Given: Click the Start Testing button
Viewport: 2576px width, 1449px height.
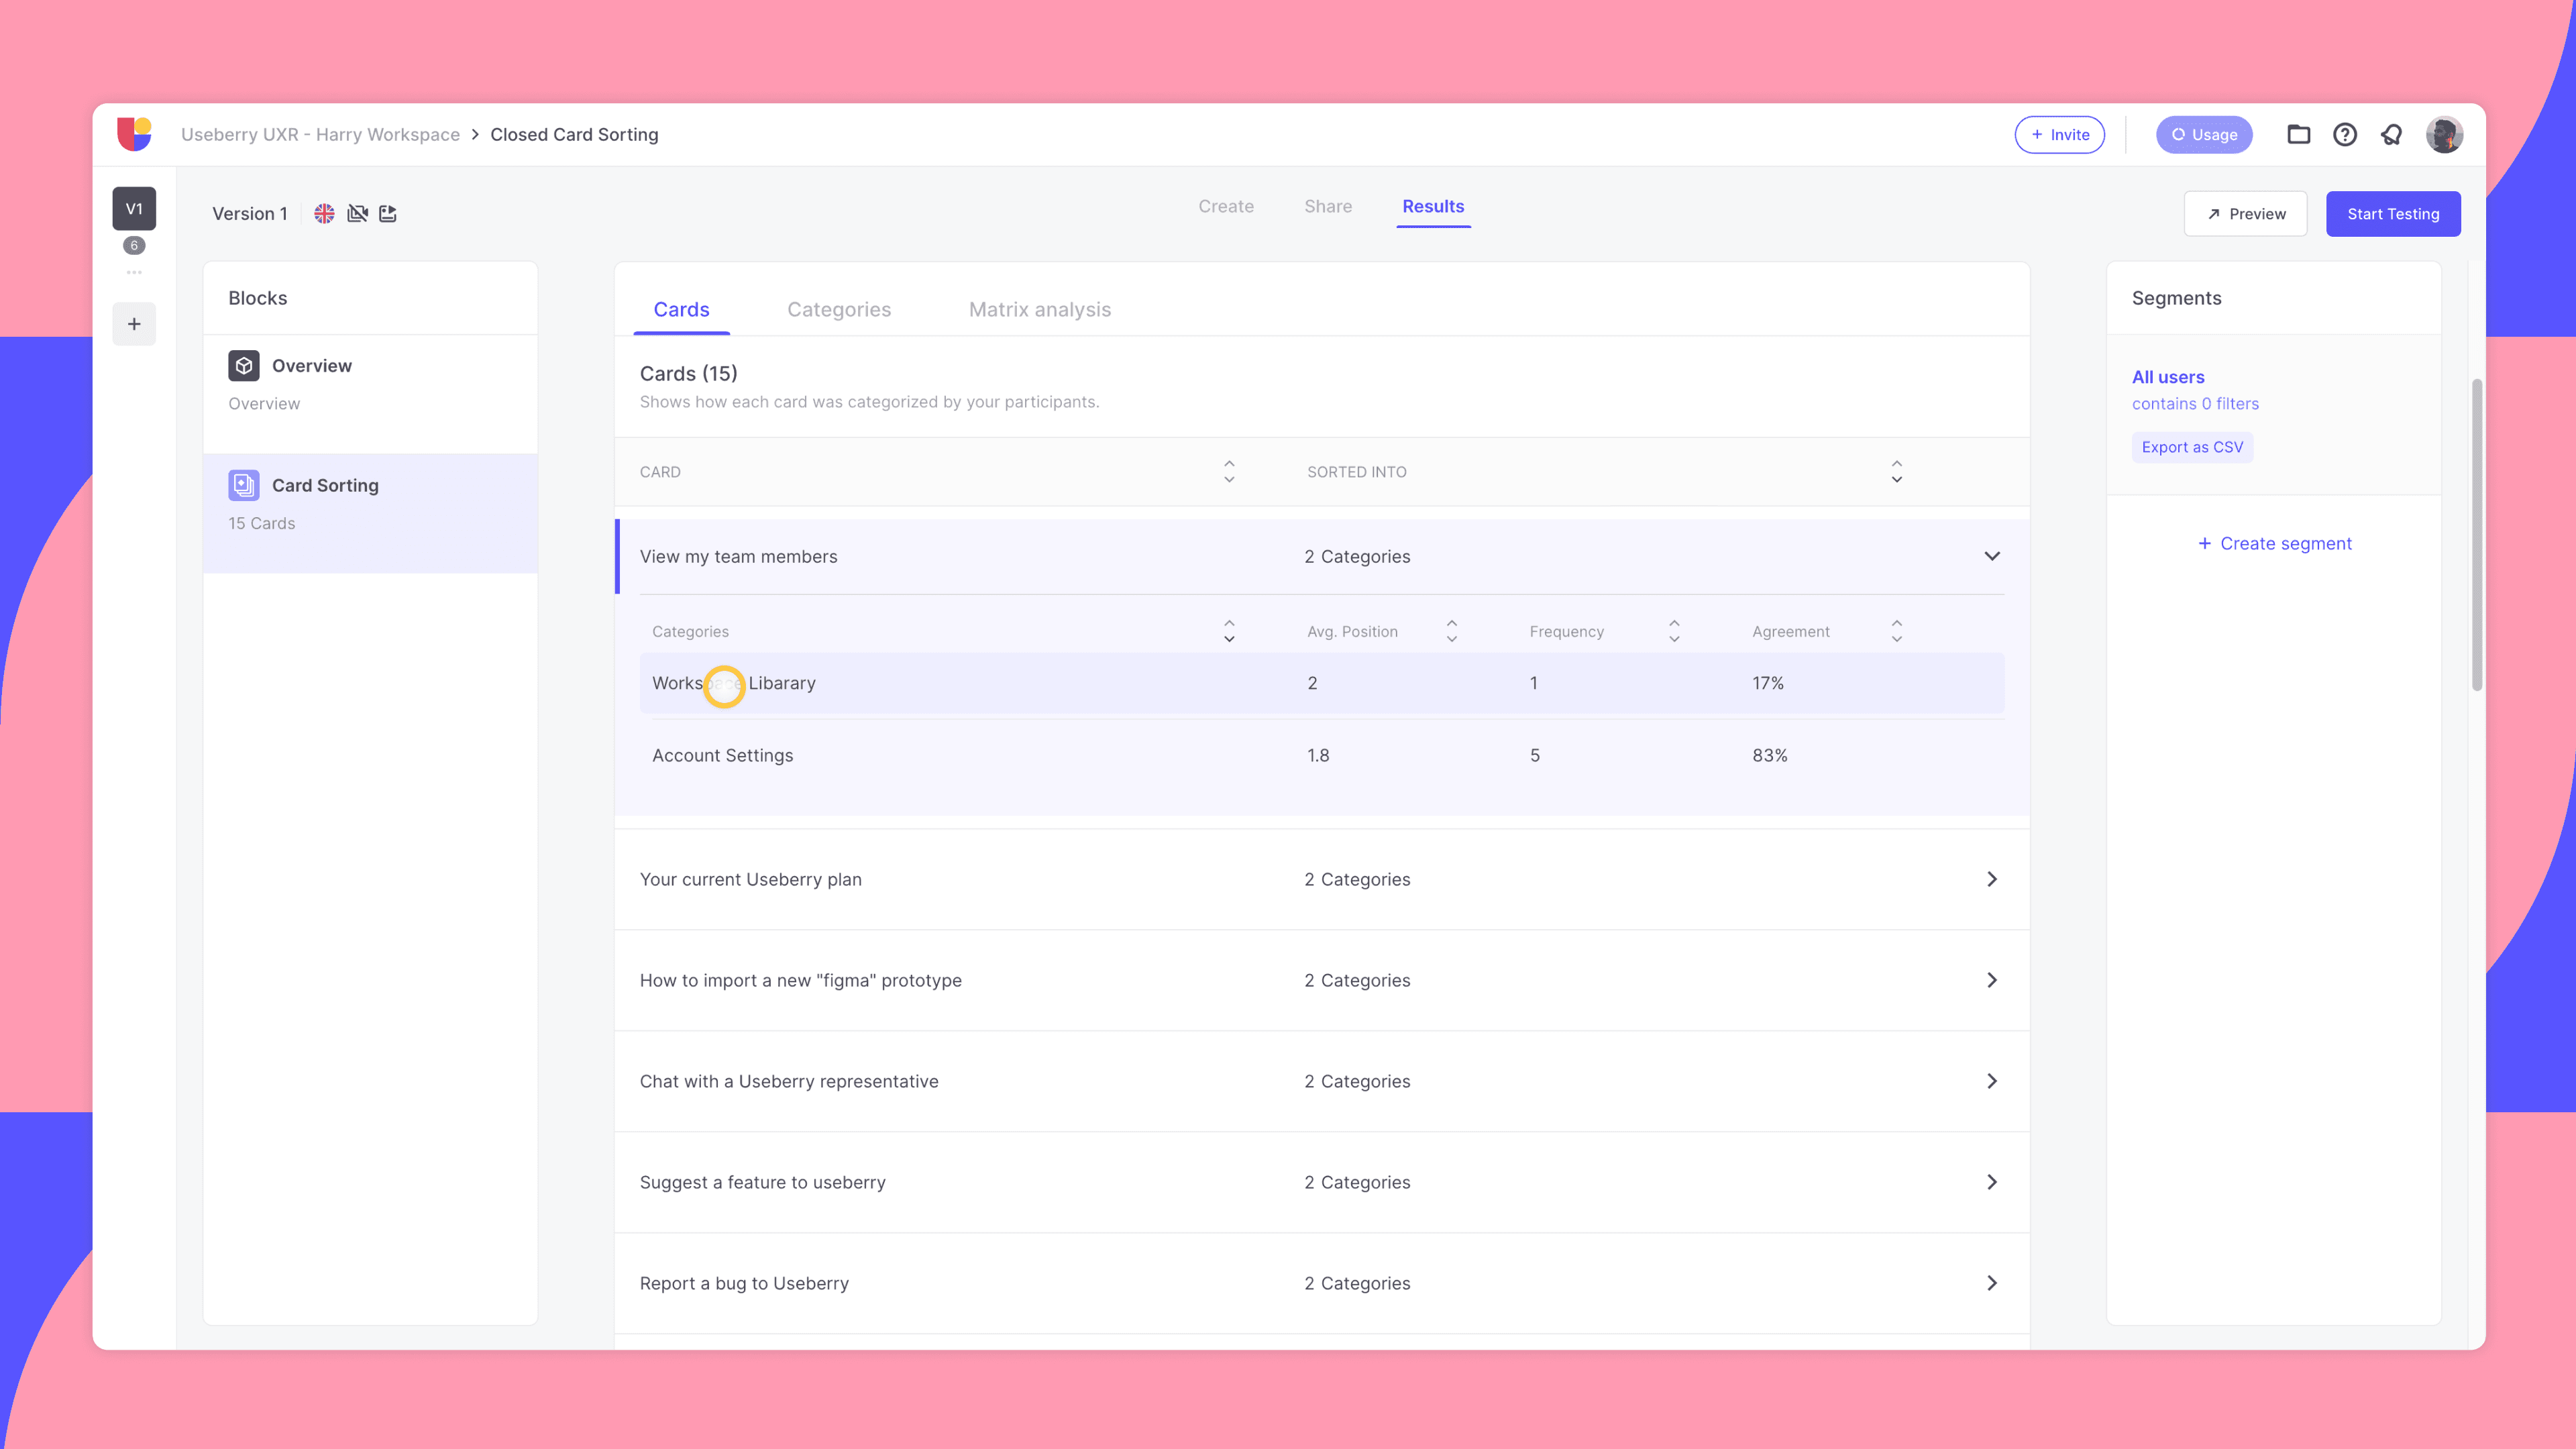Looking at the screenshot, I should click(x=2393, y=213).
